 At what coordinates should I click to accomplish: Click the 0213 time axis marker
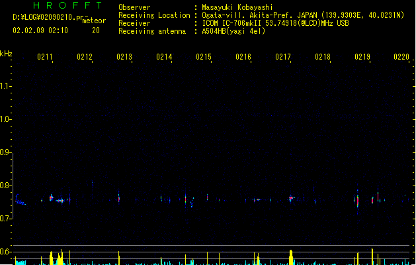pyautogui.click(x=124, y=57)
